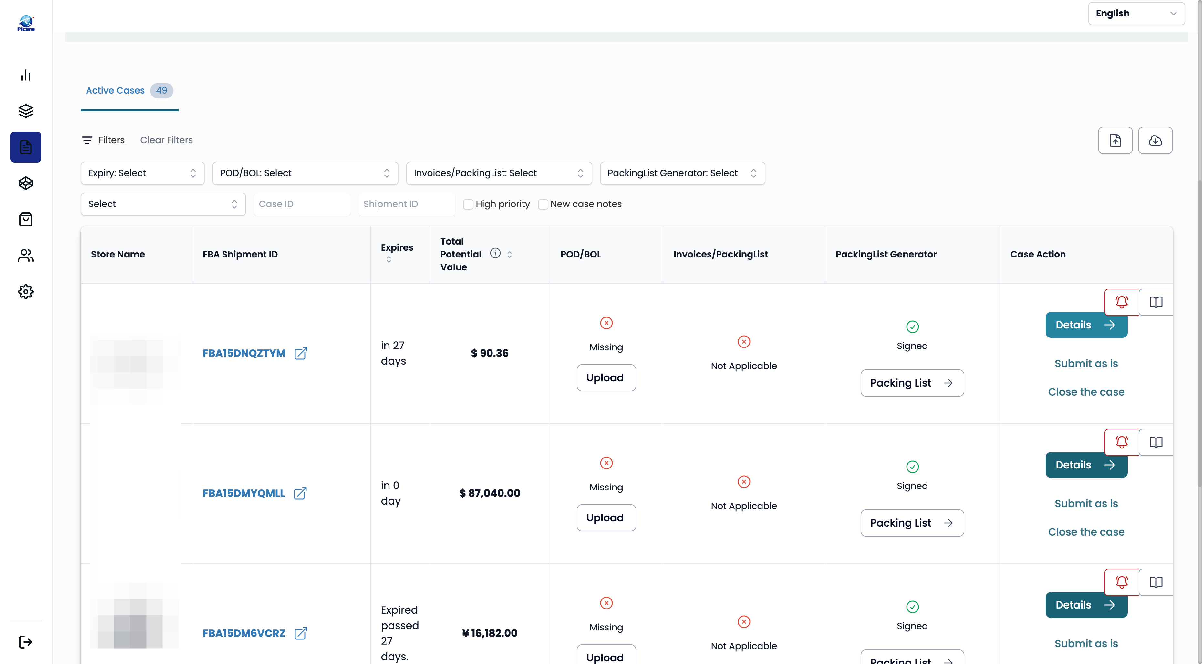Open the layers stack sidebar icon
The height and width of the screenshot is (664, 1202).
click(26, 111)
